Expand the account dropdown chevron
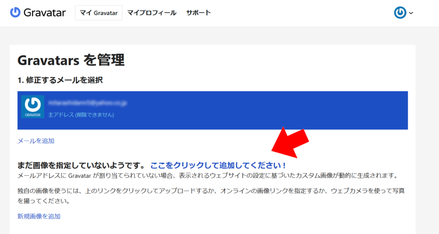Image resolution: width=439 pixels, height=234 pixels. [411, 13]
